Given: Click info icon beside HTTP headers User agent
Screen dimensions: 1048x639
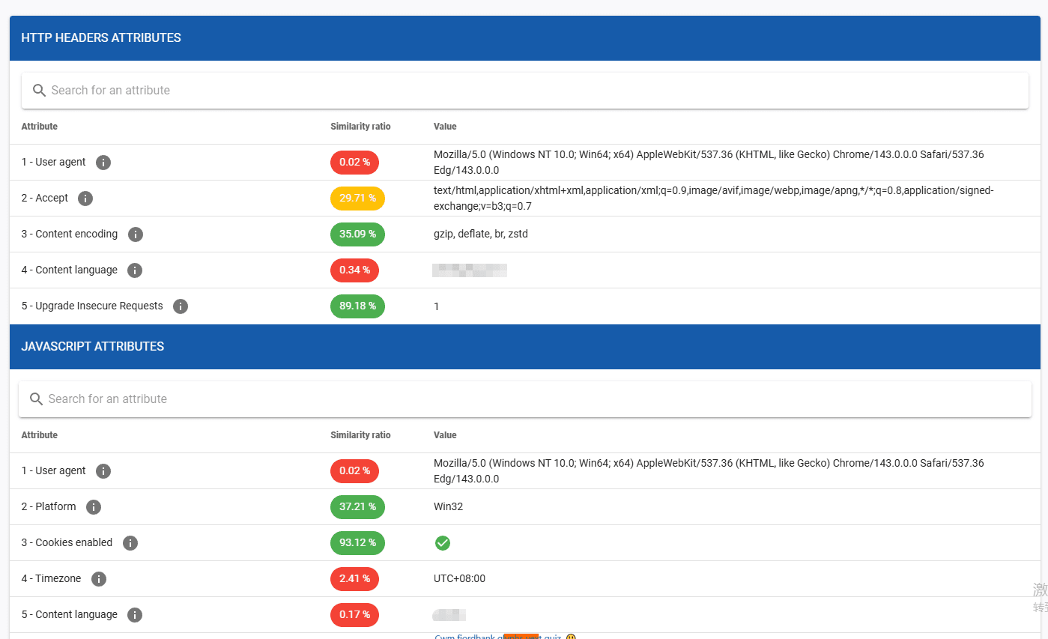Looking at the screenshot, I should pos(103,163).
